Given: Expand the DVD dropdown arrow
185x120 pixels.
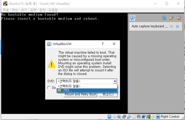Looking at the screenshot, I should [x=115, y=81].
